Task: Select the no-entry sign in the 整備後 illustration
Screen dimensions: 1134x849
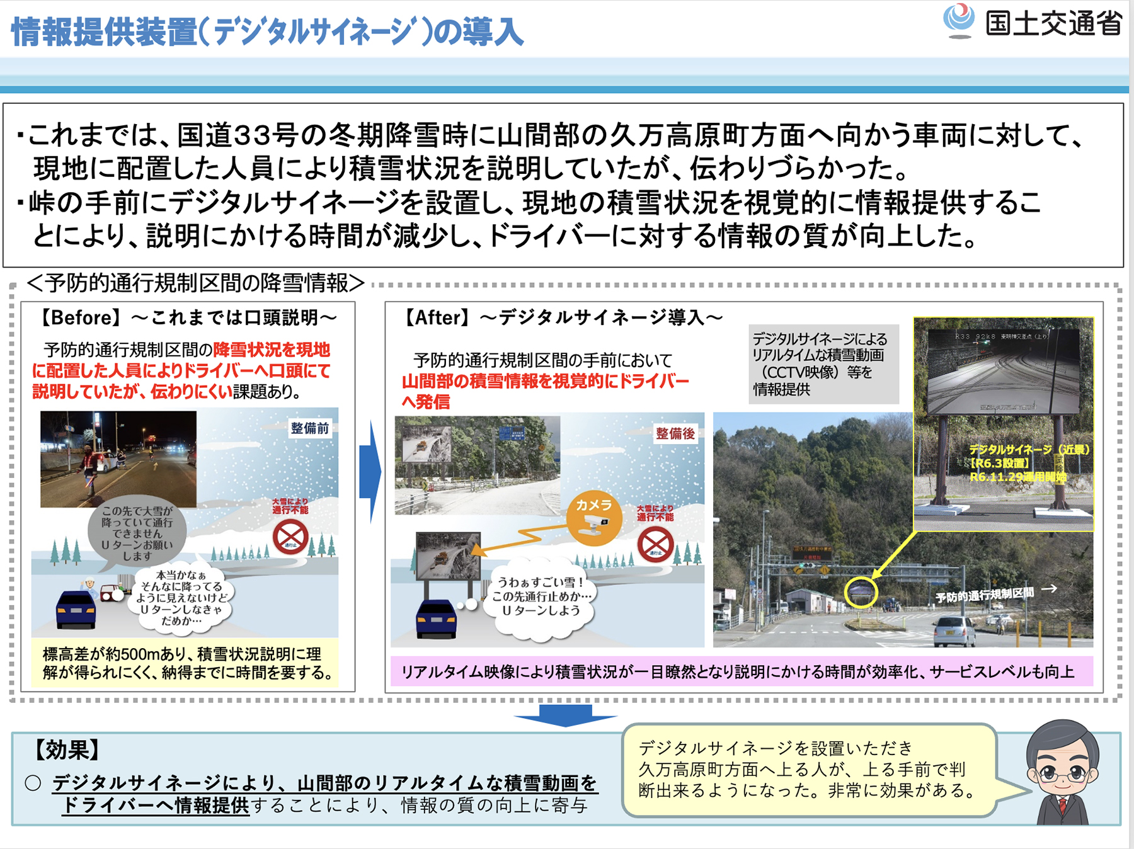Action: point(655,544)
